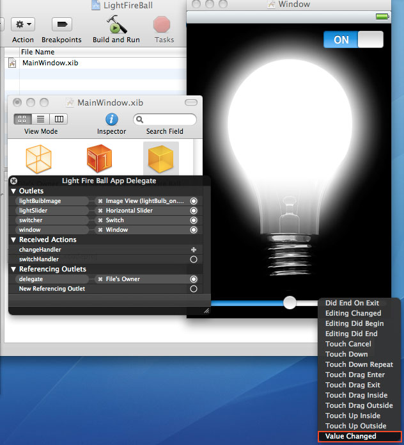Viewport: 404px width, 445px height.
Task: Remove the lightBulbImage Image View connection
Action: click(x=100, y=201)
